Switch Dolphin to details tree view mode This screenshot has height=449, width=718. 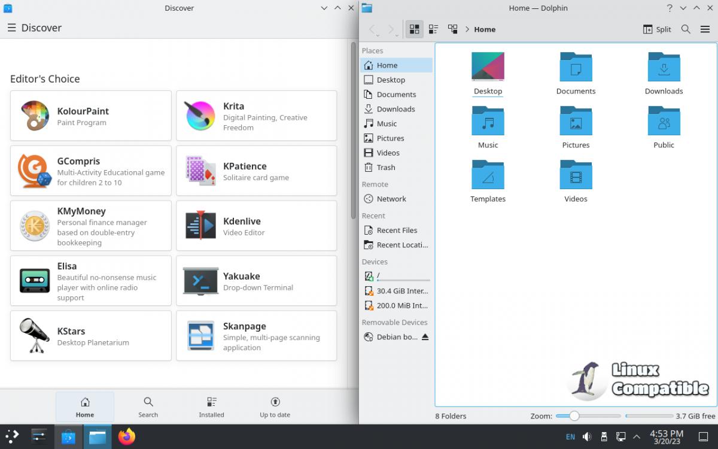452,29
